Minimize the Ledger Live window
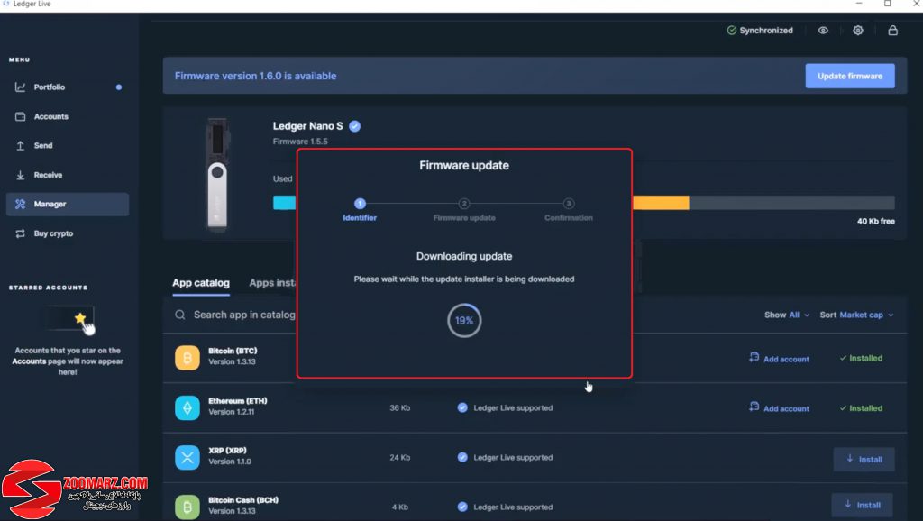The image size is (923, 521). (859, 4)
